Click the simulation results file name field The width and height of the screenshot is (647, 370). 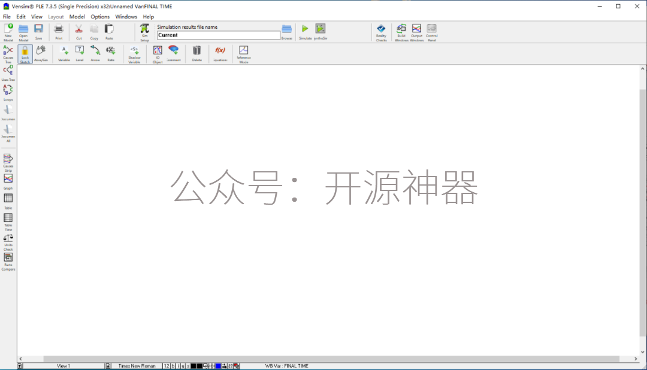click(218, 35)
